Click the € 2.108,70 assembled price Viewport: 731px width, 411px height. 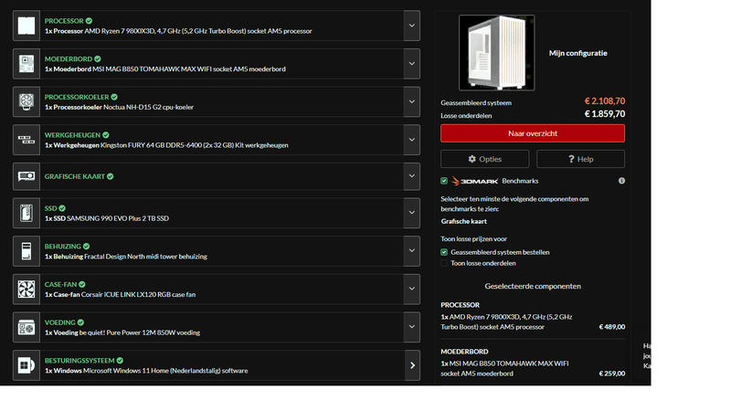coord(605,101)
